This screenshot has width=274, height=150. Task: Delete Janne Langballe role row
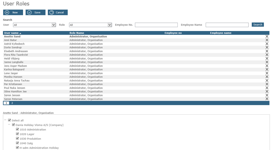click(x=267, y=62)
